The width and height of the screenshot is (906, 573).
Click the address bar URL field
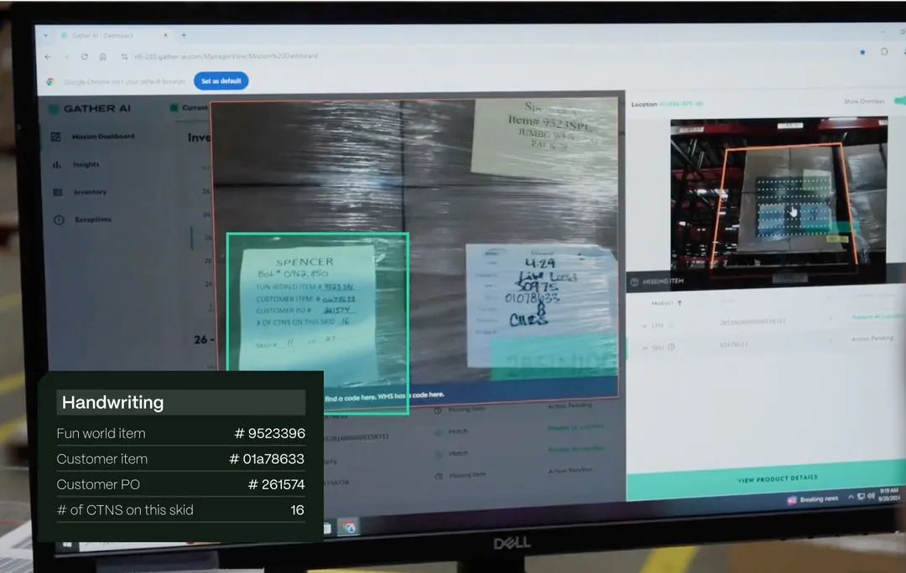[226, 56]
